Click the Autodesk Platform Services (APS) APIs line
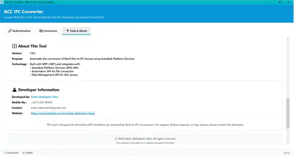Image resolution: width=294 pixels, height=156 pixels. pyautogui.click(x=54, y=68)
